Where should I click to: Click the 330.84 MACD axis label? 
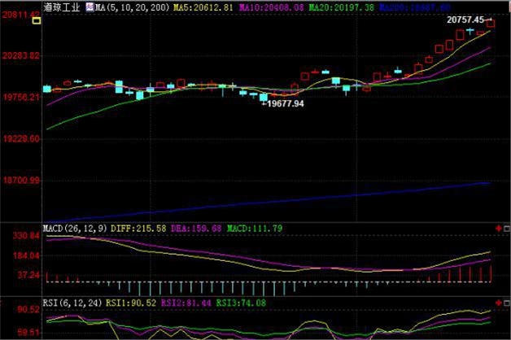tap(26, 235)
